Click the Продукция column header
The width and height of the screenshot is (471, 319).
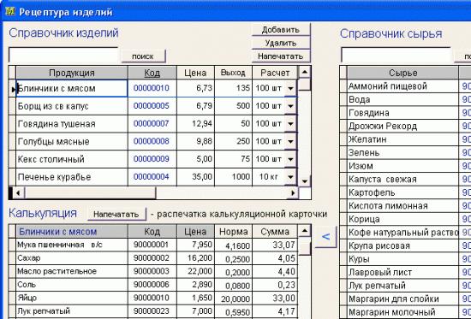click(x=72, y=73)
